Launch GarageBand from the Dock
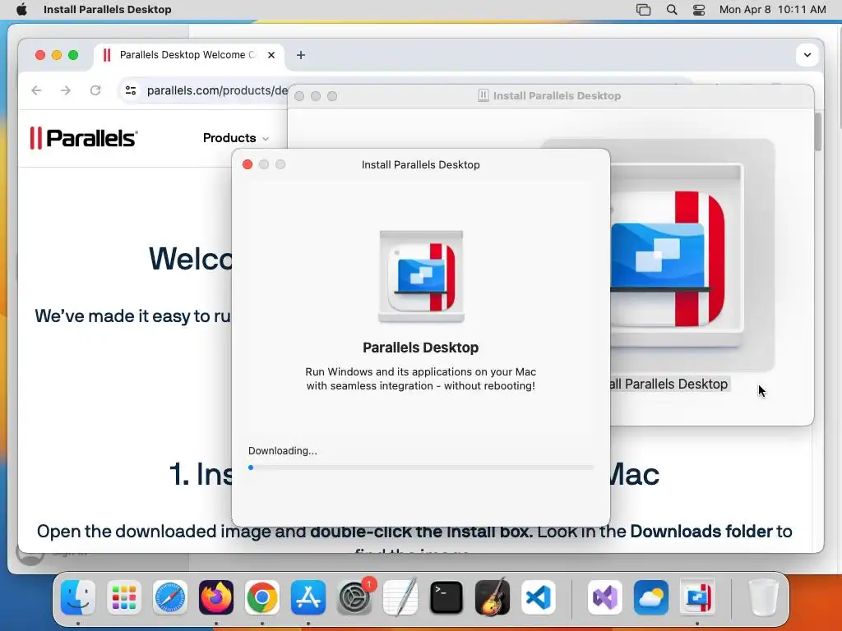Image resolution: width=842 pixels, height=631 pixels. click(493, 597)
